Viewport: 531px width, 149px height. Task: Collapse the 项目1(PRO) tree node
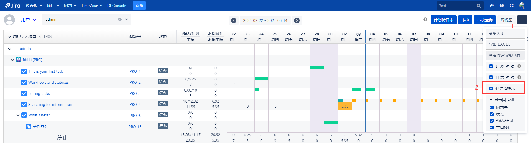point(12,60)
